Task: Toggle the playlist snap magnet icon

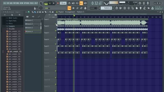Action: tap(28, 12)
